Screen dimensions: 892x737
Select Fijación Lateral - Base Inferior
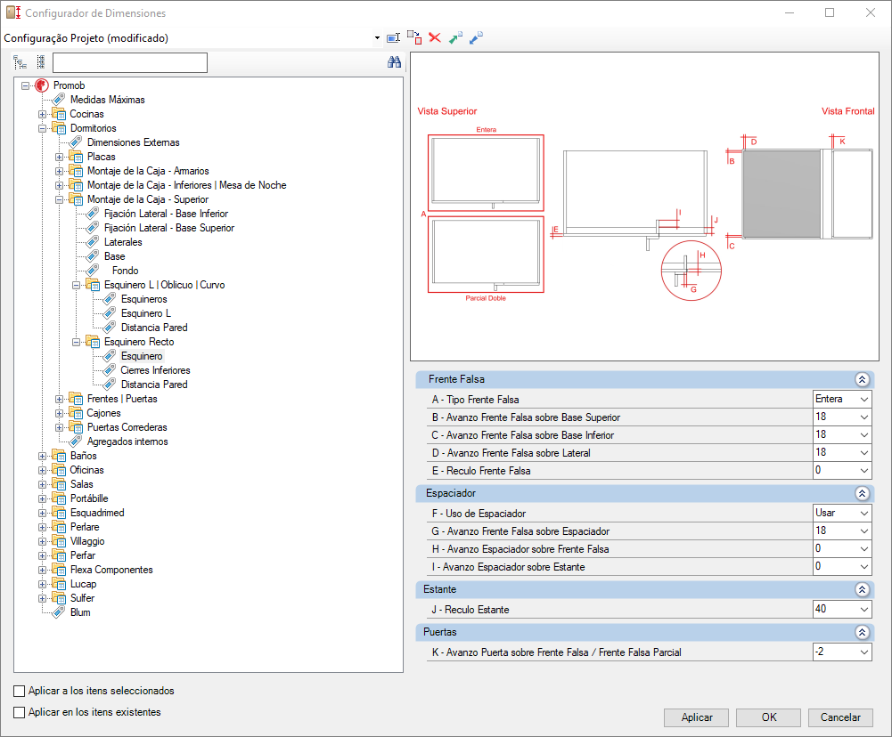coord(166,214)
